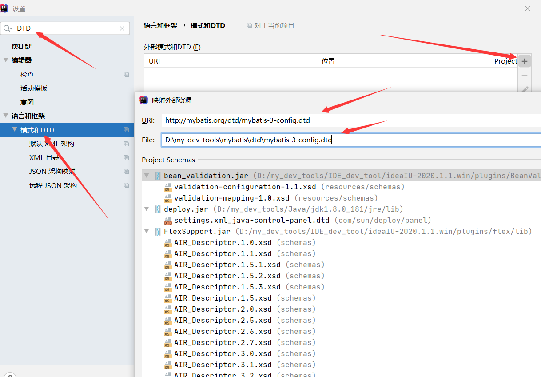Click the DTD file icon for settings.xml_java-control-panel.dtd
The image size is (541, 377).
168,221
